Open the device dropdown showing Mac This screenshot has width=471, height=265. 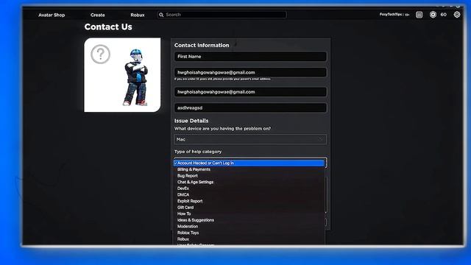[250, 139]
